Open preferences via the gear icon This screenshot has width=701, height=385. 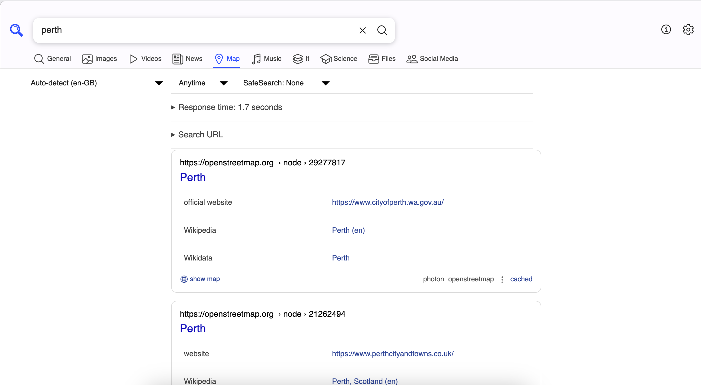[688, 29]
